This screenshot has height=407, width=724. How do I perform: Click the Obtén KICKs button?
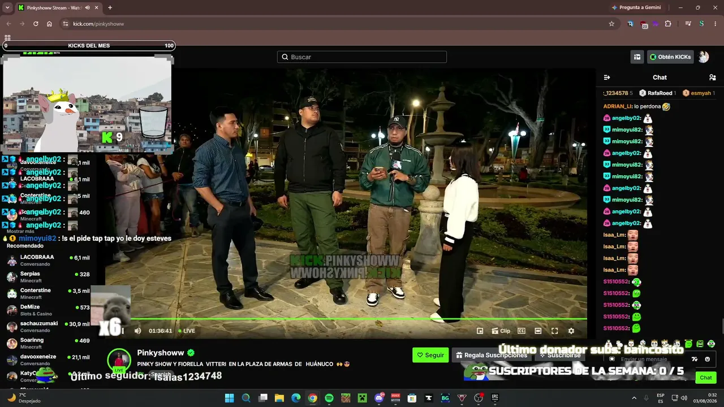point(670,57)
